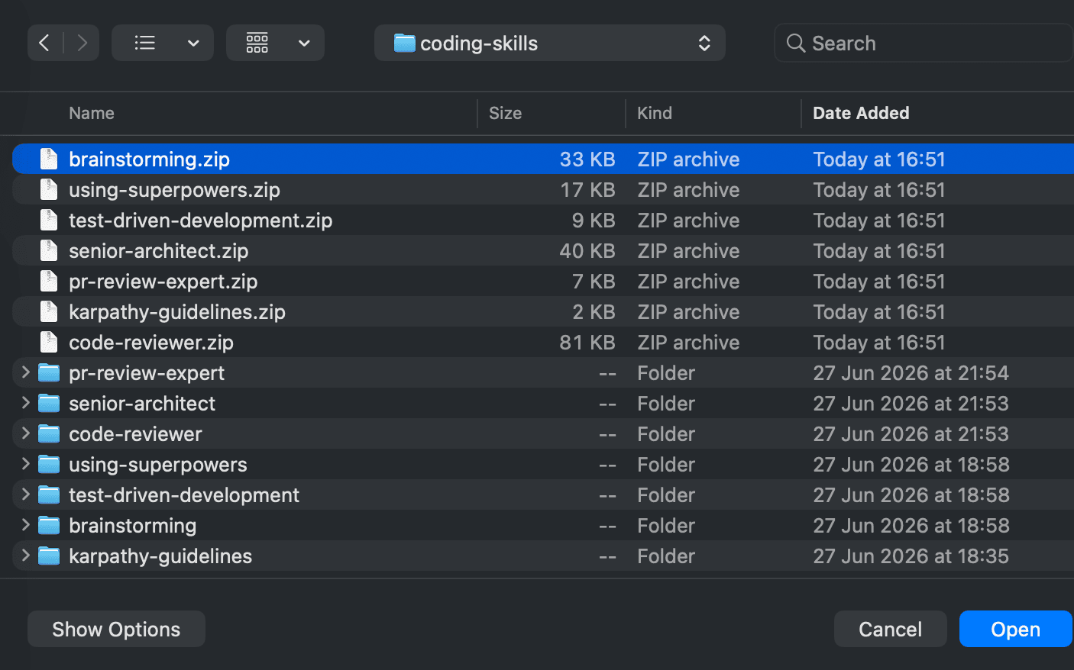Click the code-reviewer.zip file icon
Image resolution: width=1074 pixels, height=670 pixels.
point(49,342)
